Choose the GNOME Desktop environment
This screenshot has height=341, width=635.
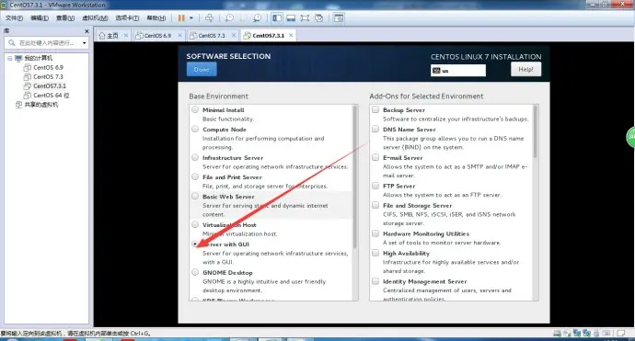(x=195, y=272)
